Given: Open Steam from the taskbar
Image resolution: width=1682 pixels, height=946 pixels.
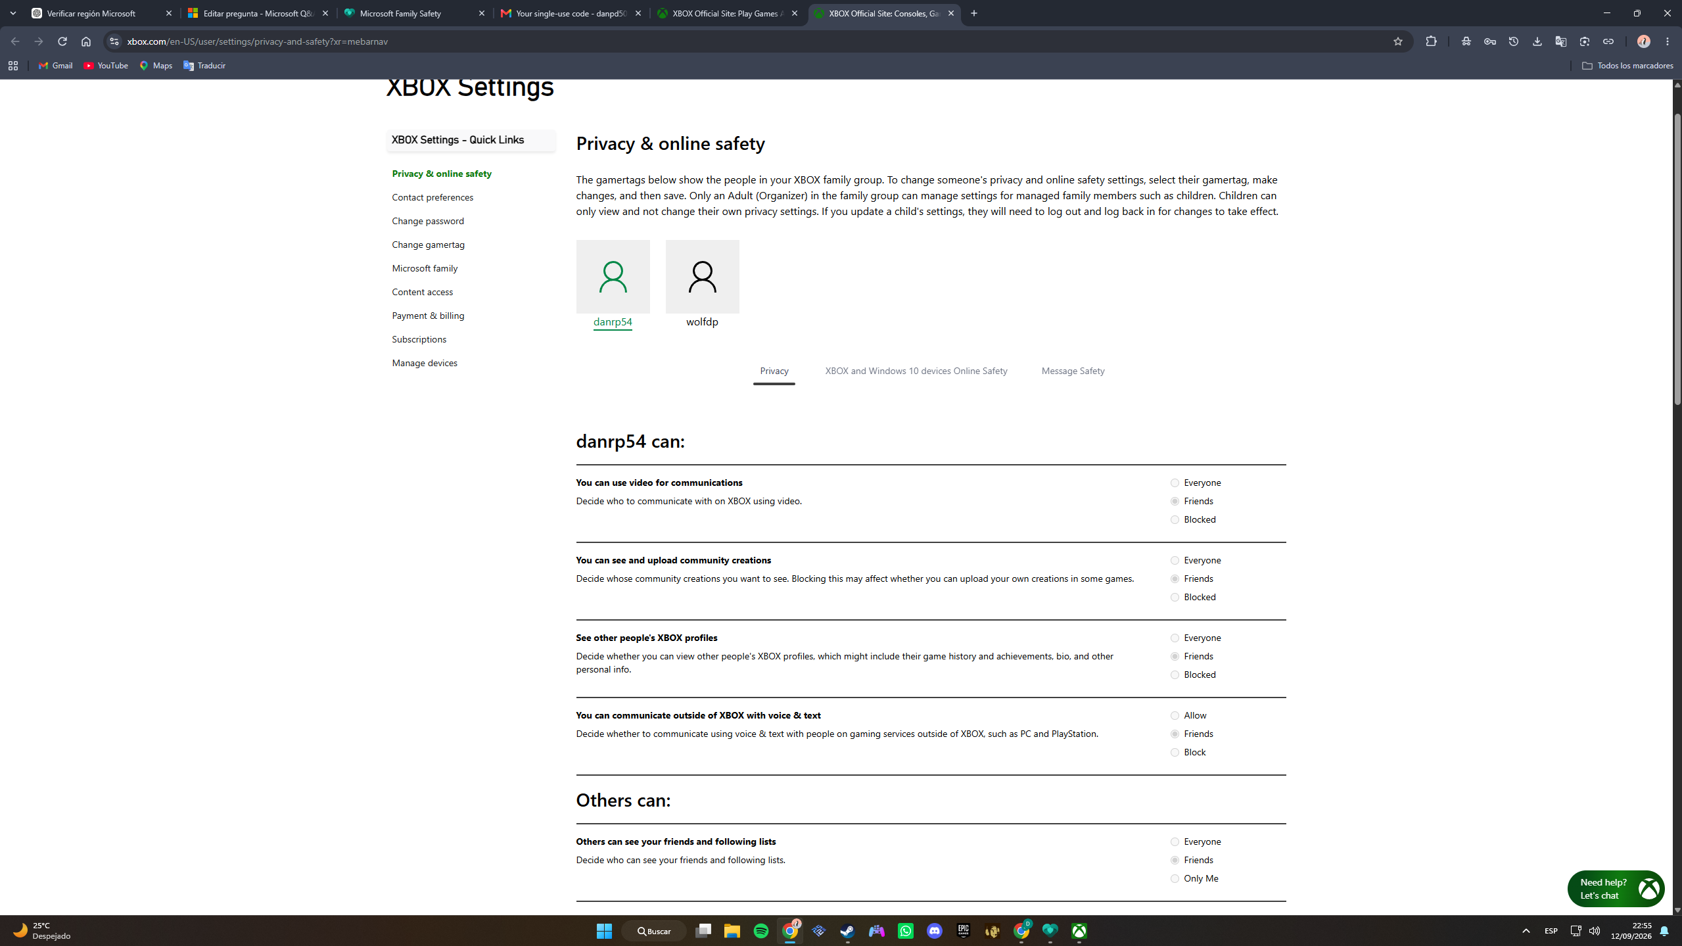Looking at the screenshot, I should click(847, 931).
